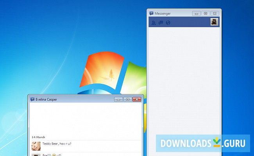Screen dimensions: 254x156
Task: Minimize the Messenger window
Action: click(196, 13)
